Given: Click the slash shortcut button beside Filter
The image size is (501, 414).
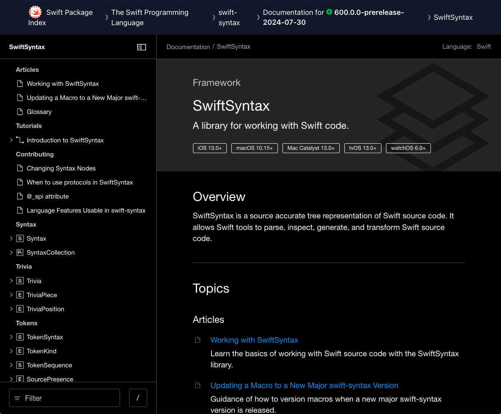Looking at the screenshot, I should click(x=138, y=398).
